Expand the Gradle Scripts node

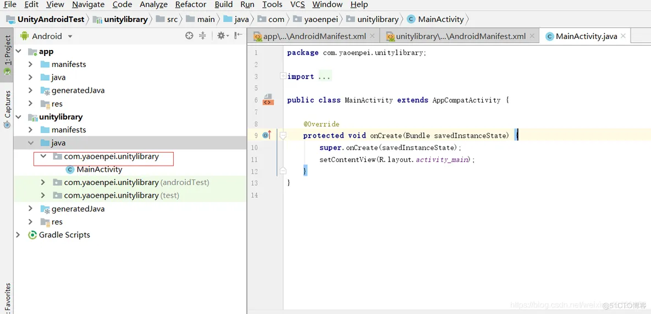click(x=18, y=235)
